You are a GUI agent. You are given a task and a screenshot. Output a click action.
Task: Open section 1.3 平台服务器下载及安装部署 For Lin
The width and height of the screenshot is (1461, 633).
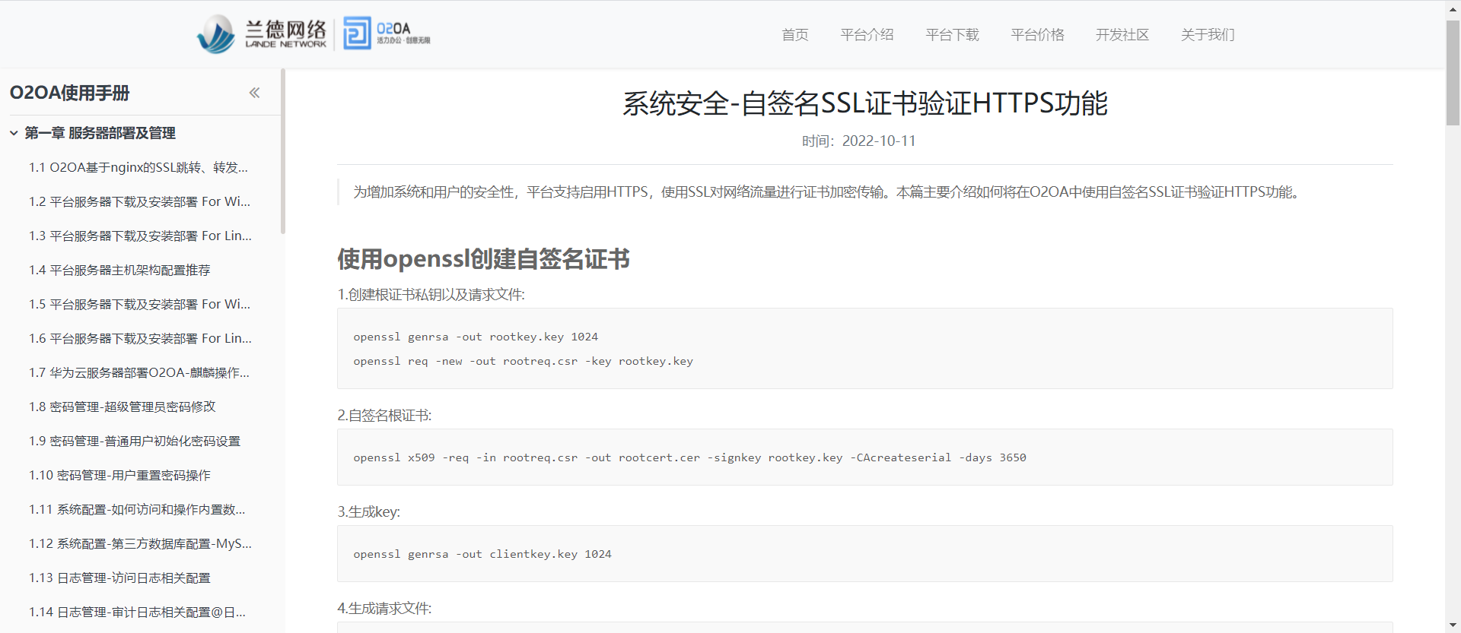pyautogui.click(x=141, y=236)
